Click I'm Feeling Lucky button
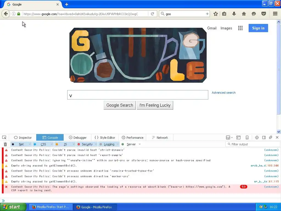The height and width of the screenshot is (211, 281). point(155,105)
